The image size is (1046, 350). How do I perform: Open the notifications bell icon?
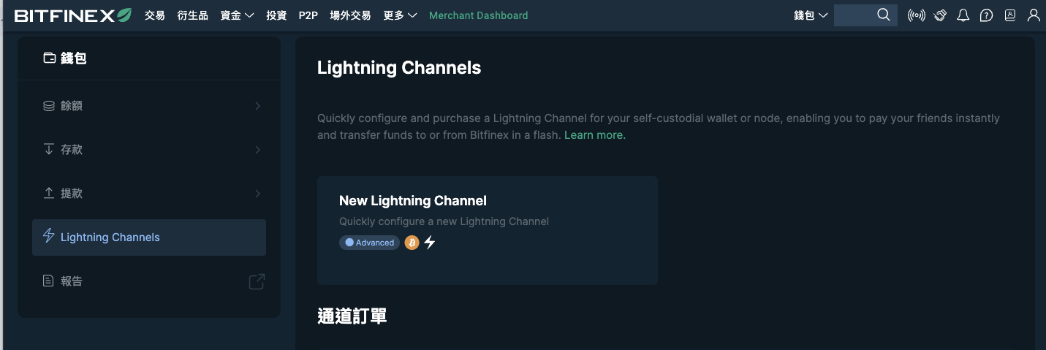point(963,15)
